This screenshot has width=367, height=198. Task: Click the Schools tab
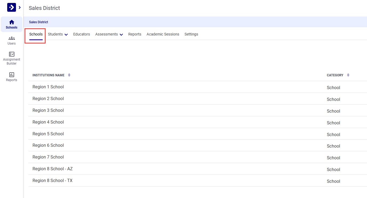[36, 34]
